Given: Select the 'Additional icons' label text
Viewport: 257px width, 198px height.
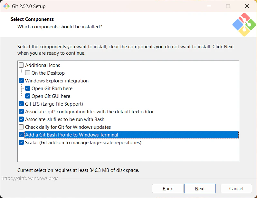Looking at the screenshot, I should pyautogui.click(x=43, y=65).
